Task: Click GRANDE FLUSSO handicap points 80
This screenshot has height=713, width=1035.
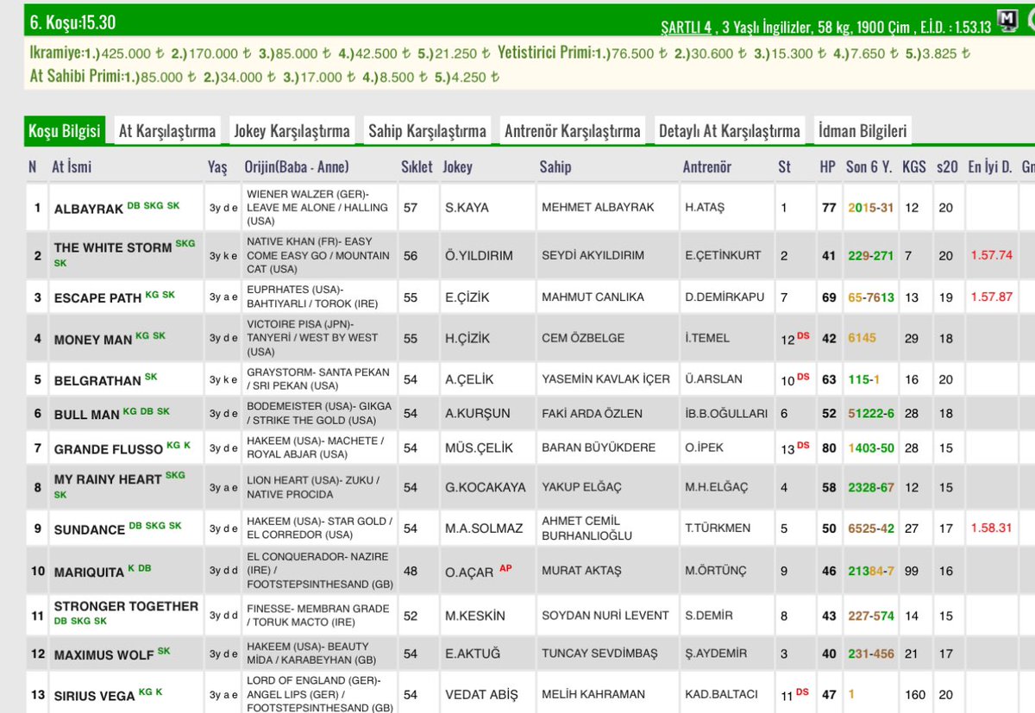Action: coord(829,448)
